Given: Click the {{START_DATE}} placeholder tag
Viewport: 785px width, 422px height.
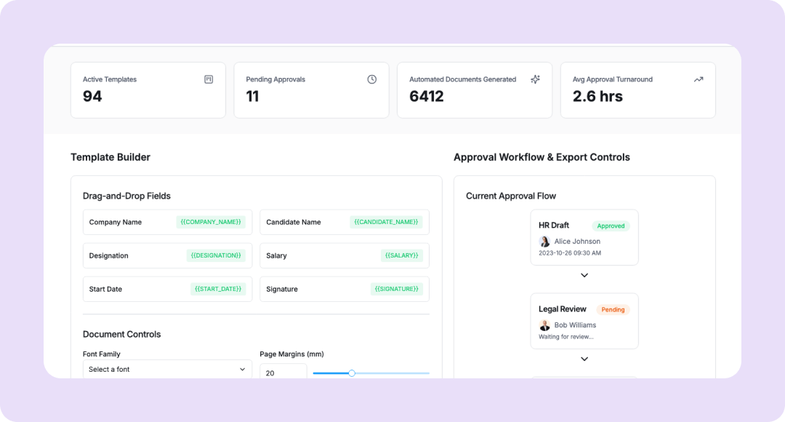Looking at the screenshot, I should 218,290.
